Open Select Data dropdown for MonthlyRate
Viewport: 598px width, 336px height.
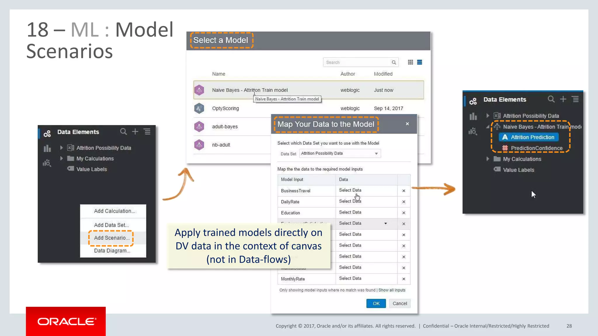[366, 279]
